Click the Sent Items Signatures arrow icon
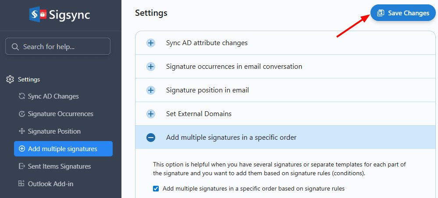The width and height of the screenshot is (438, 198). point(22,166)
